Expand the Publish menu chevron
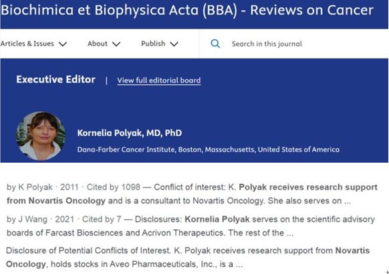This screenshot has height=274, width=389. [x=174, y=44]
